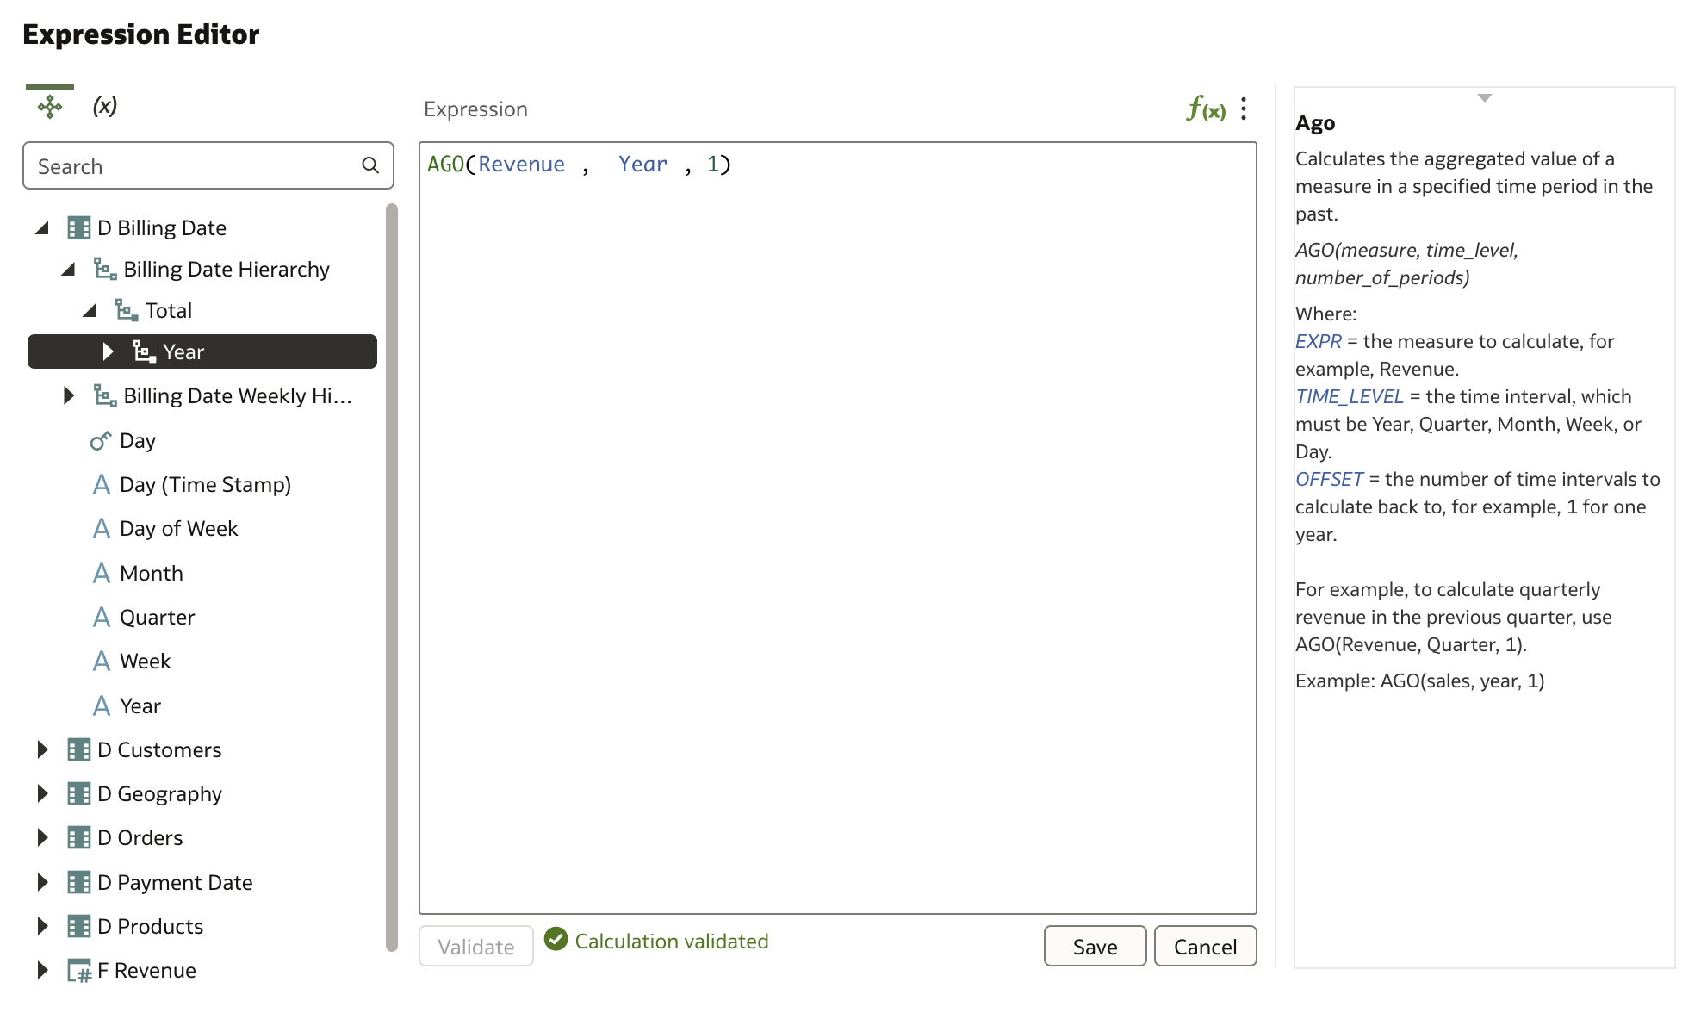Select the D Geography label

159,793
